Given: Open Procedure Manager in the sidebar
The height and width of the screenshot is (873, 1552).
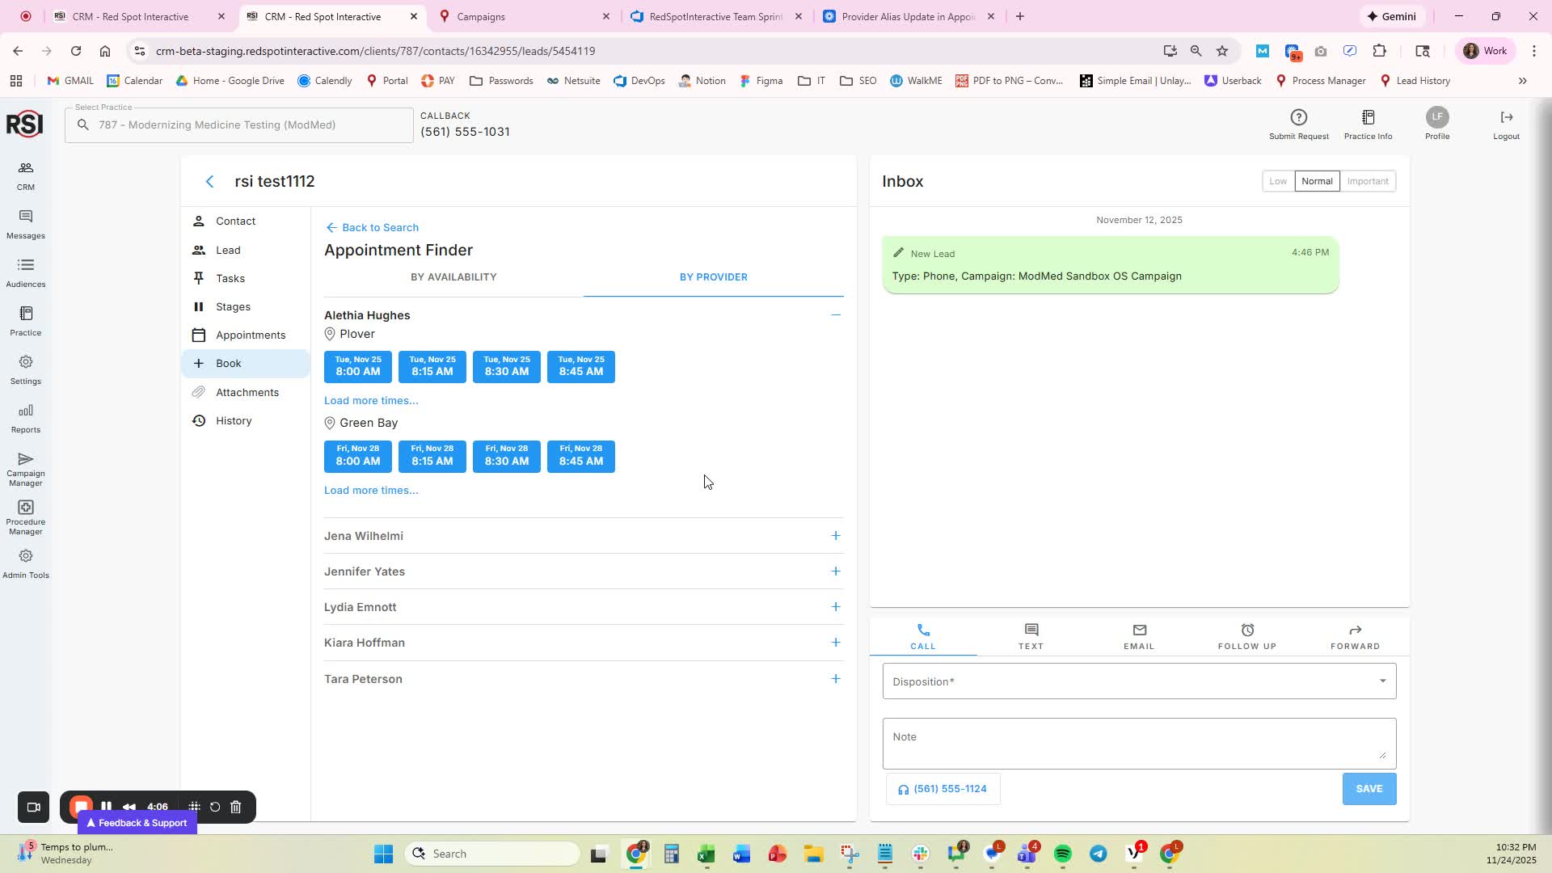Looking at the screenshot, I should 25,517.
